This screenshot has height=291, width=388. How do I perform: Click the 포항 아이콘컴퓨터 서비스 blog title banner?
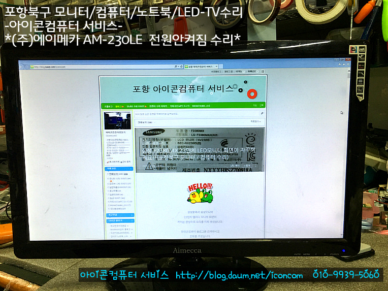point(183,89)
